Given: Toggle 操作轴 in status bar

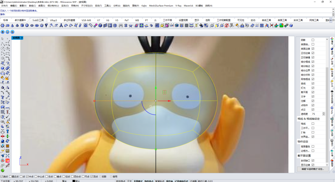Looking at the screenshot, I should (x=169, y=181).
